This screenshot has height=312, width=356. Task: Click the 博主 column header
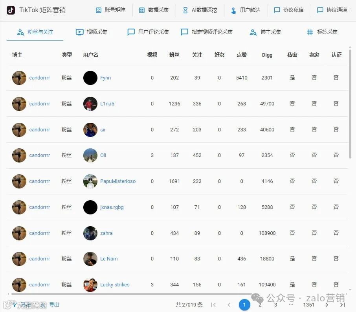[x=17, y=55]
